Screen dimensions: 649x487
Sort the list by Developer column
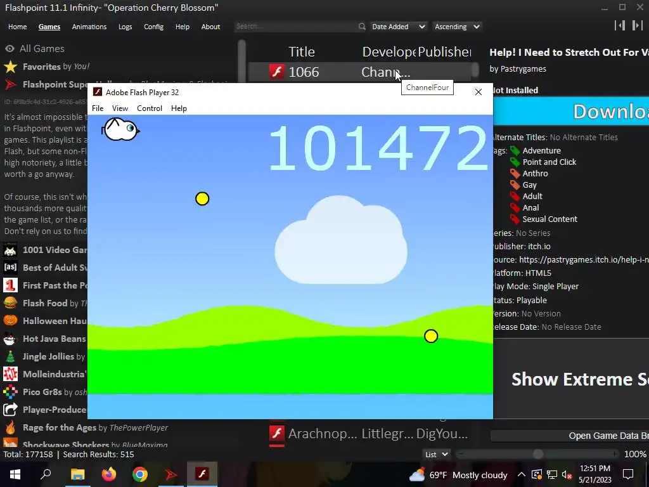(389, 52)
